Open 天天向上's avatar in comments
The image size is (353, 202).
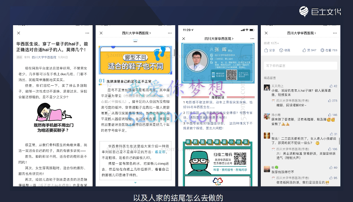267,88
